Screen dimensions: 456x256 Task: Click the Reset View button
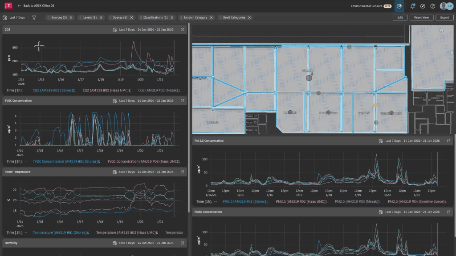[421, 17]
